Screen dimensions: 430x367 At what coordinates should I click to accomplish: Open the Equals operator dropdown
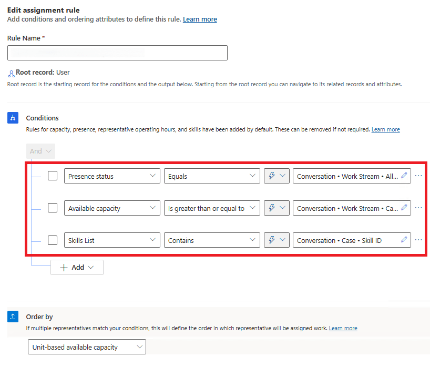coord(212,176)
